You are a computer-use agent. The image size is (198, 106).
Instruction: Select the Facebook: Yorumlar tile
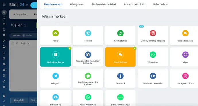pos(153,78)
